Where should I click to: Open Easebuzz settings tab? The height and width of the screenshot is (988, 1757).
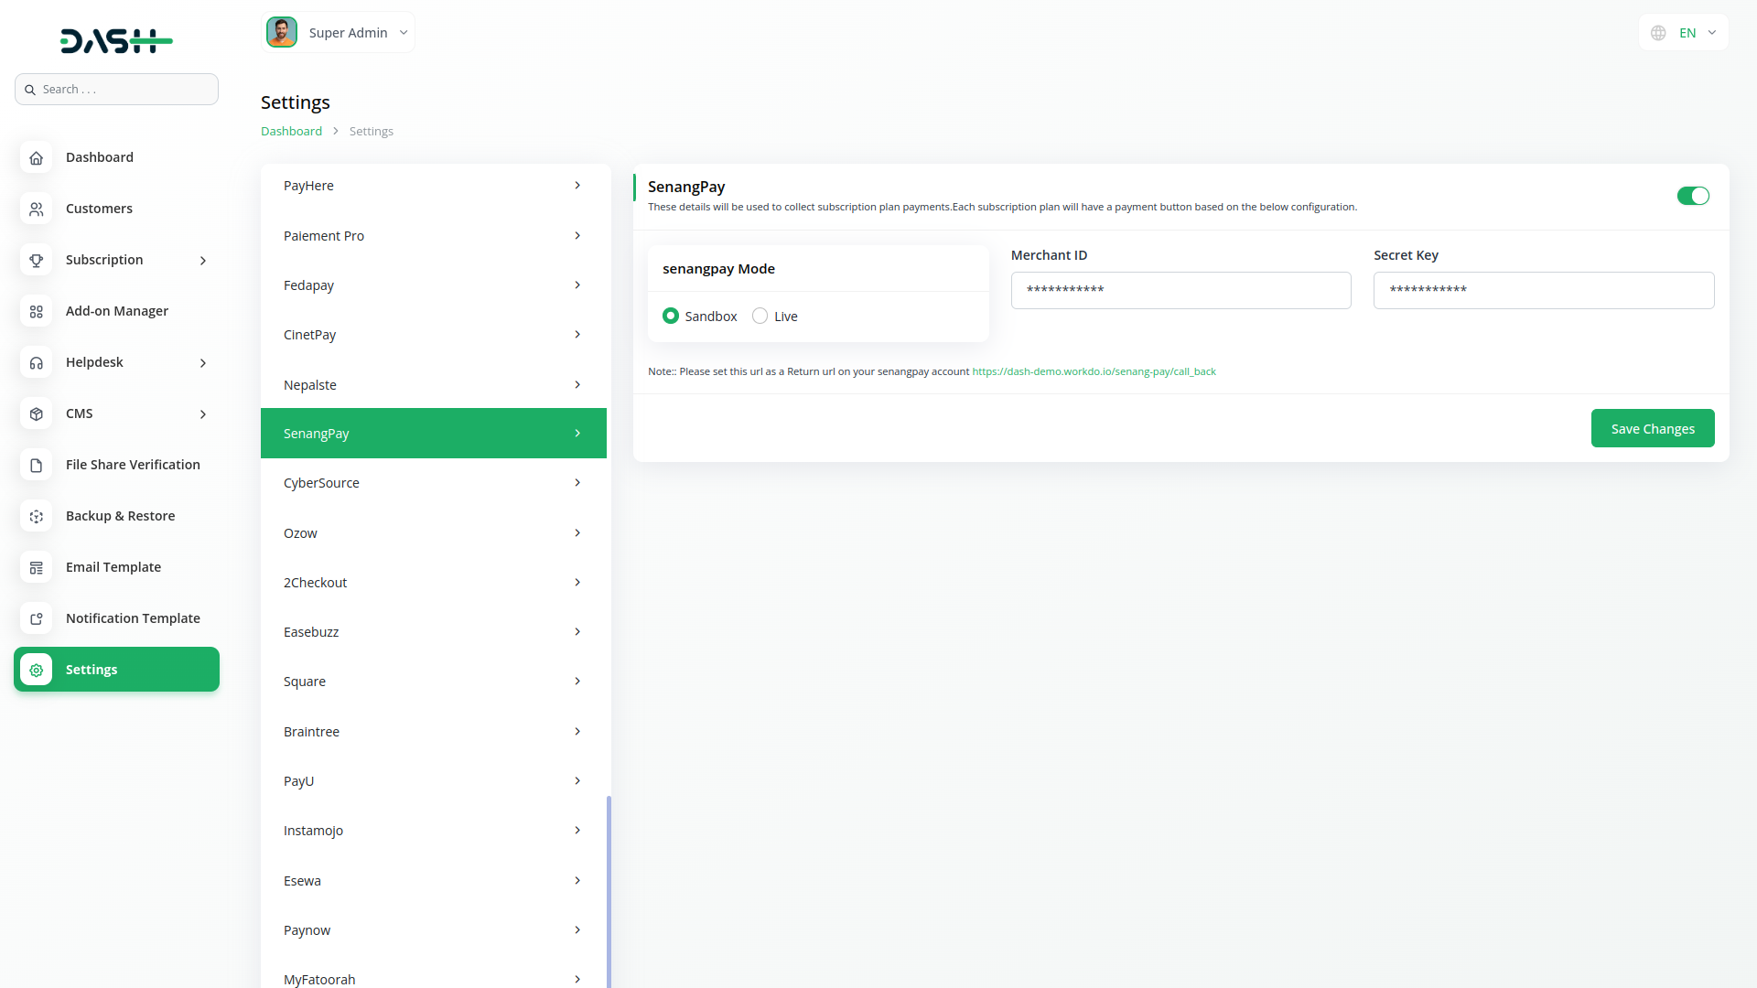(434, 632)
